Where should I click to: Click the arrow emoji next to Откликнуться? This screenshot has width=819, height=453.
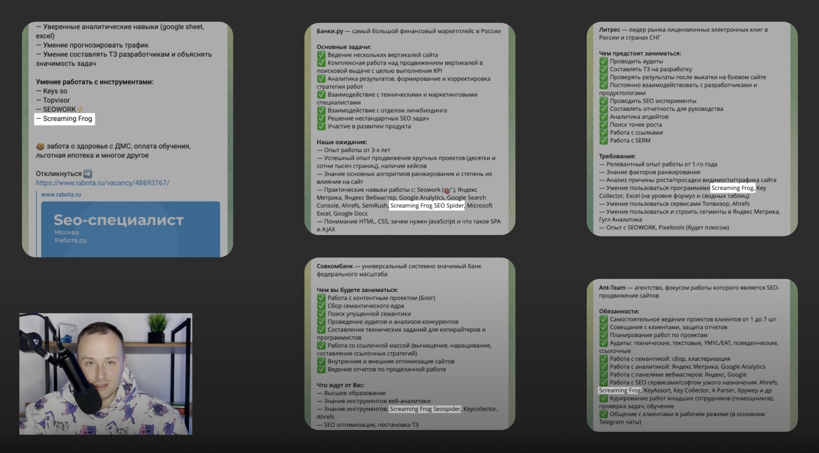click(x=88, y=174)
